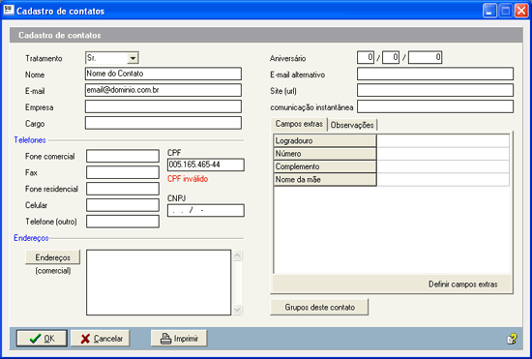Viewport: 532px width, 359px height.
Task: Minimize the Cadastro de contatos window
Action: tap(489, 11)
